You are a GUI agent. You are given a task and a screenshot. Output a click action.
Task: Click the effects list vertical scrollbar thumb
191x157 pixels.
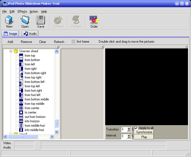(x=57, y=123)
